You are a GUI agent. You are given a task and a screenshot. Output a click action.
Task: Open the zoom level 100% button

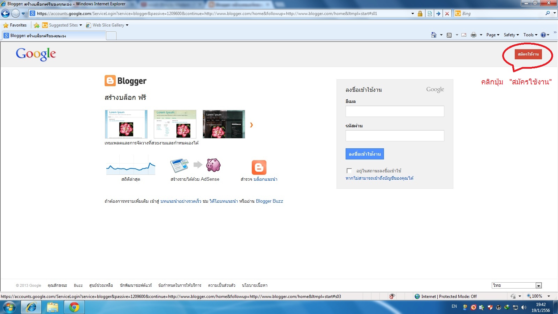pos(534,296)
